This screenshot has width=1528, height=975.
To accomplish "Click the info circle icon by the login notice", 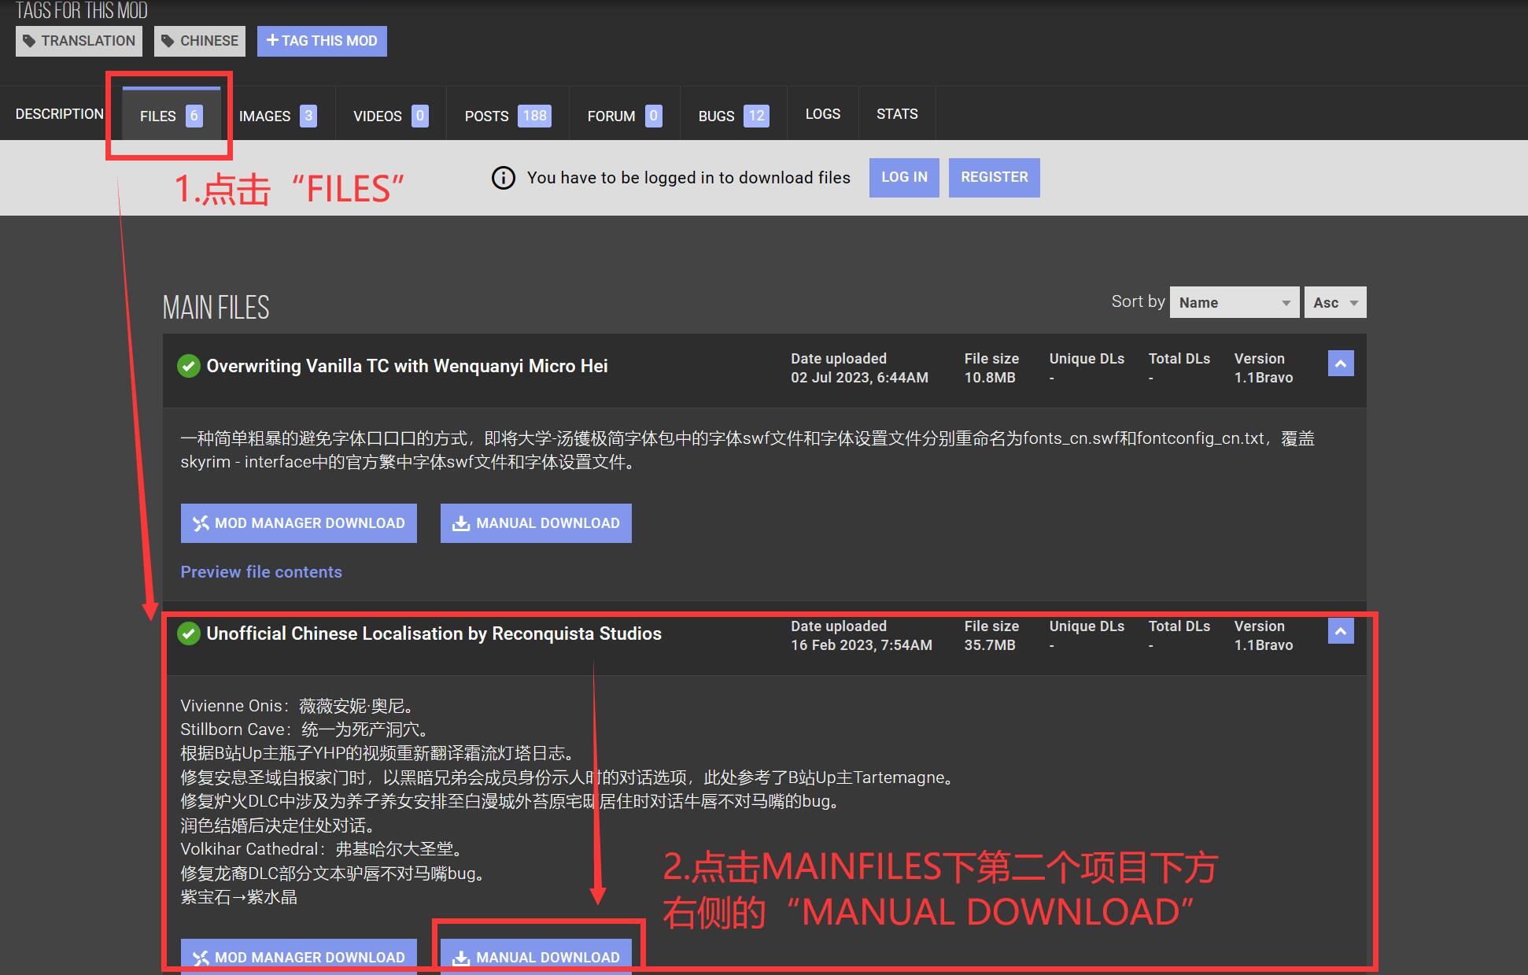I will (504, 178).
